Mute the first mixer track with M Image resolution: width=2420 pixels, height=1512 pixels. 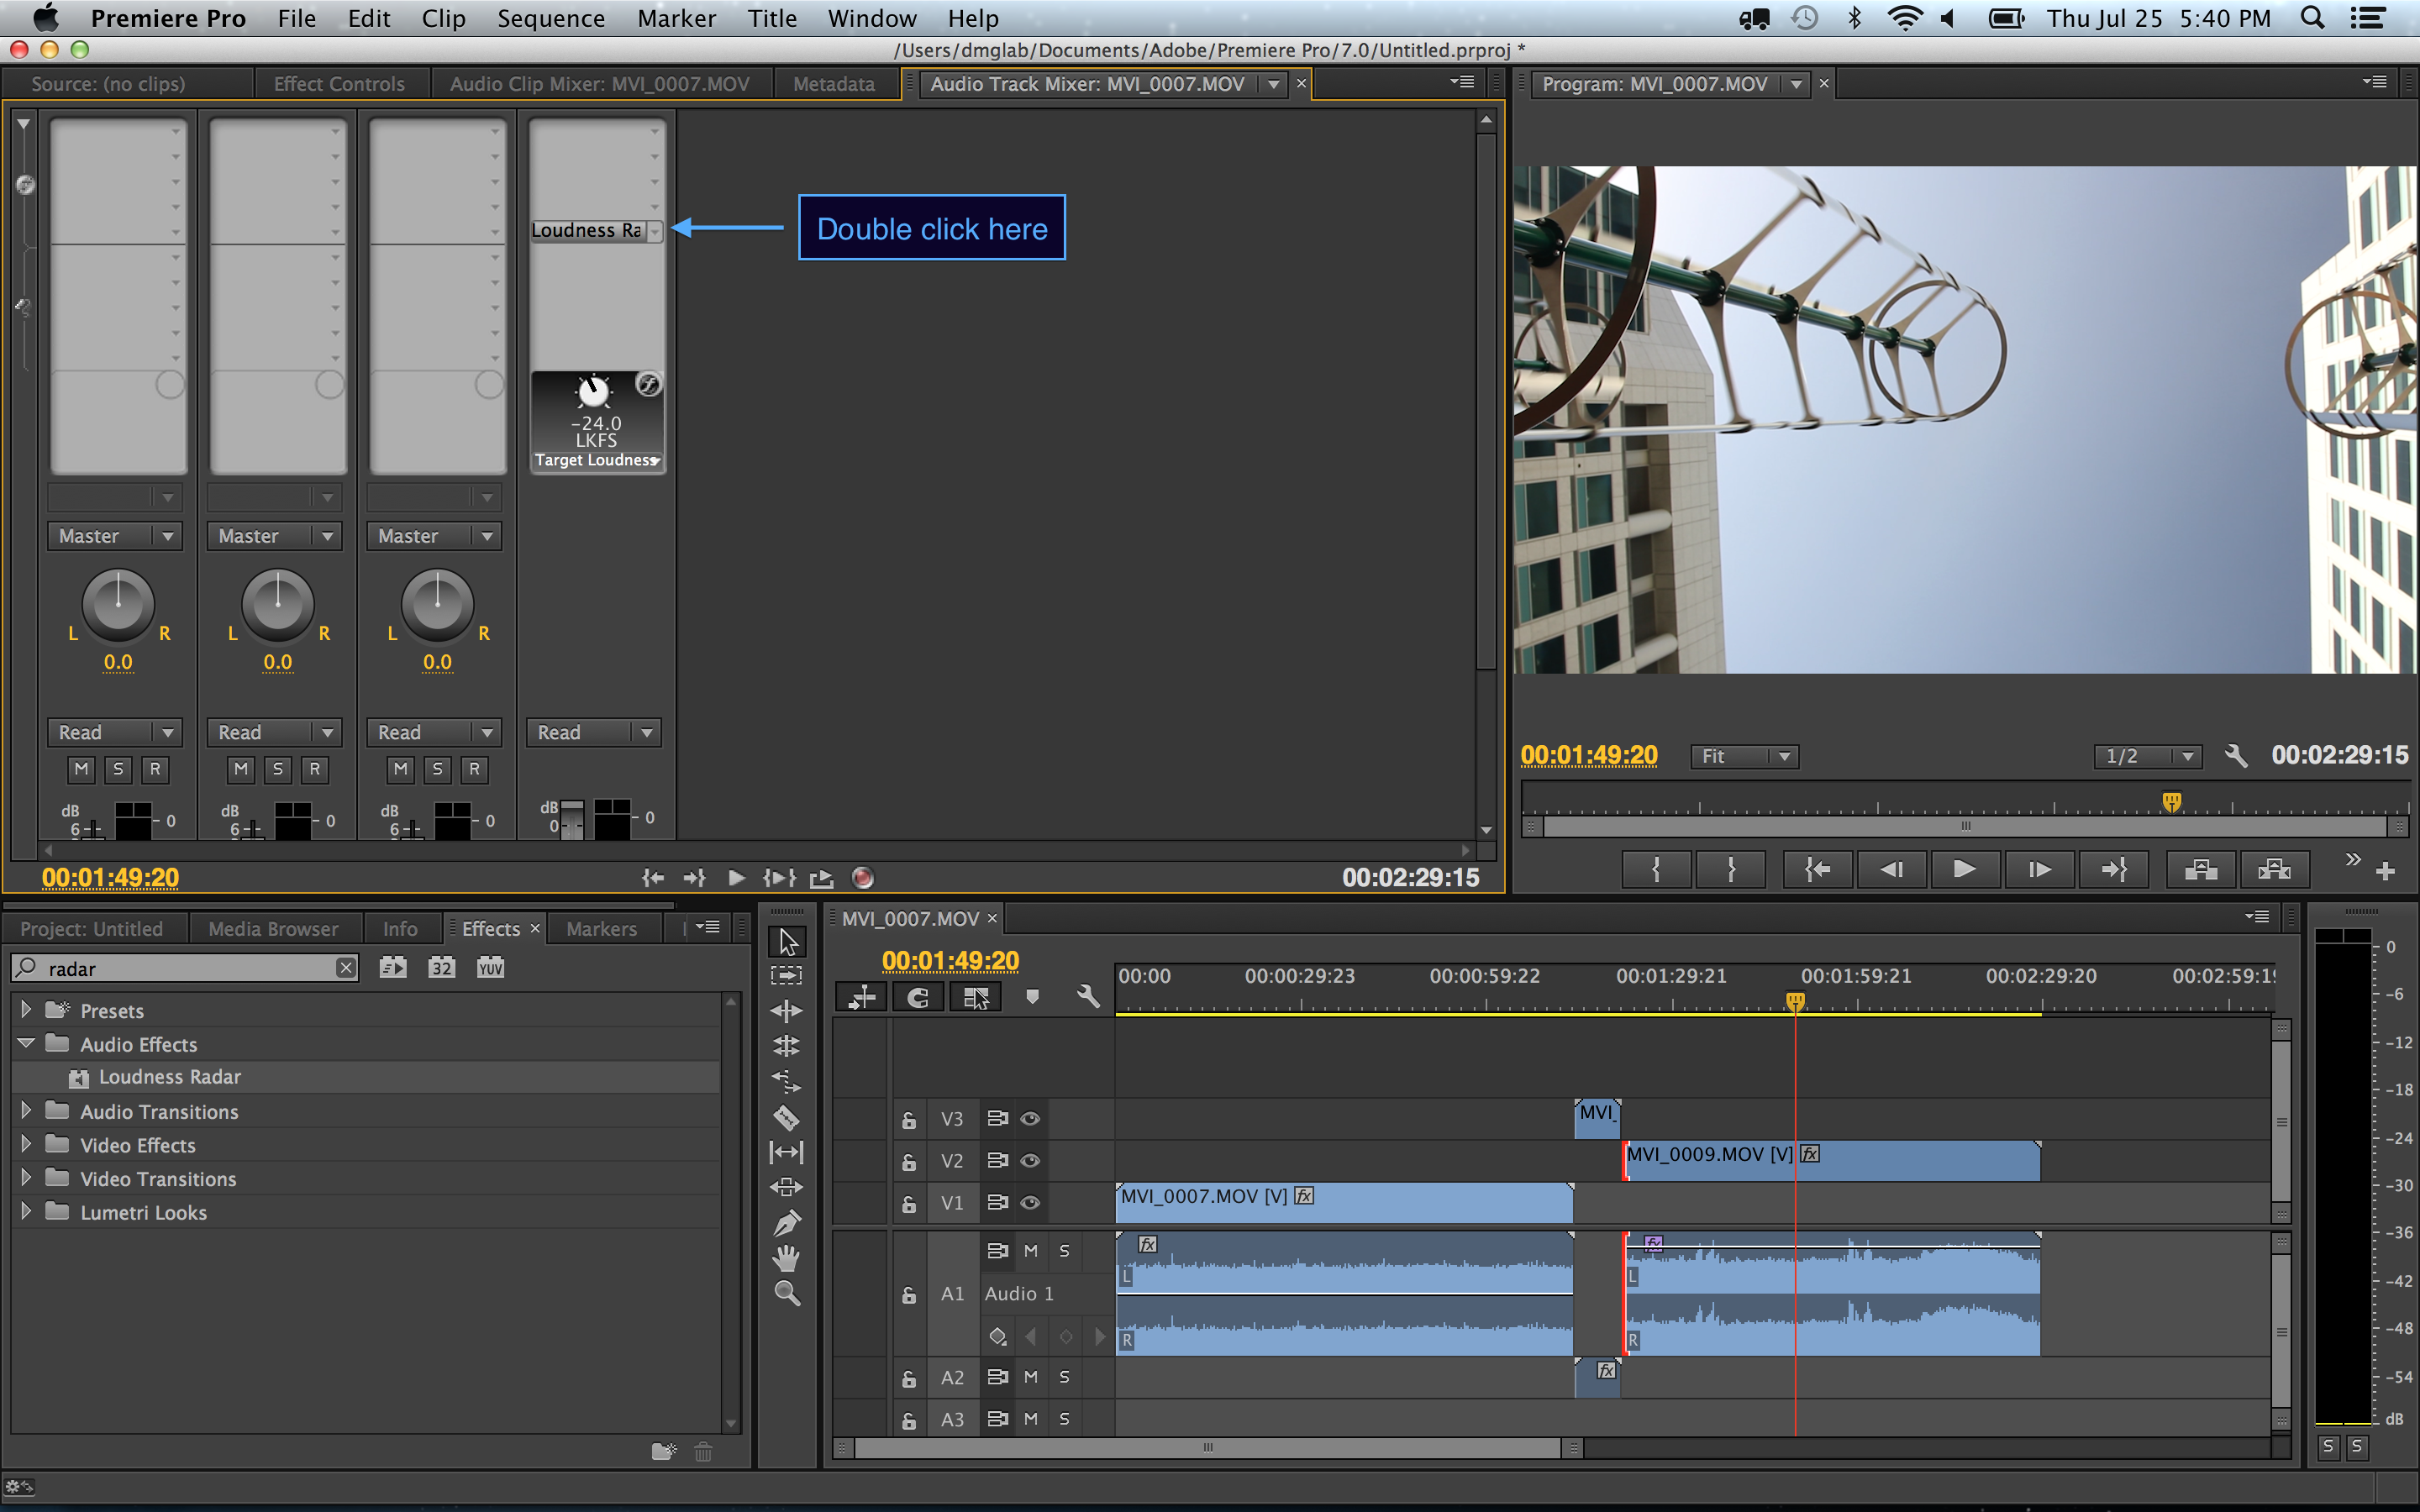point(81,769)
